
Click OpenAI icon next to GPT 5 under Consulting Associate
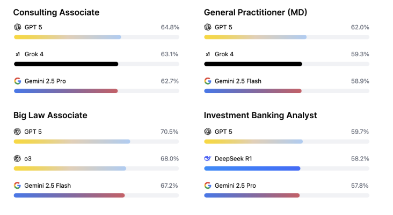(x=17, y=27)
